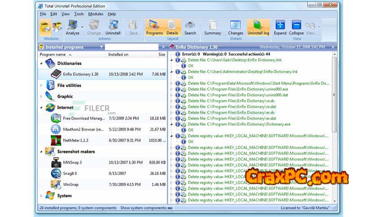Screen dimensions: 376x217
Task: Select the Installed programs module icon
Action: pos(45,27)
